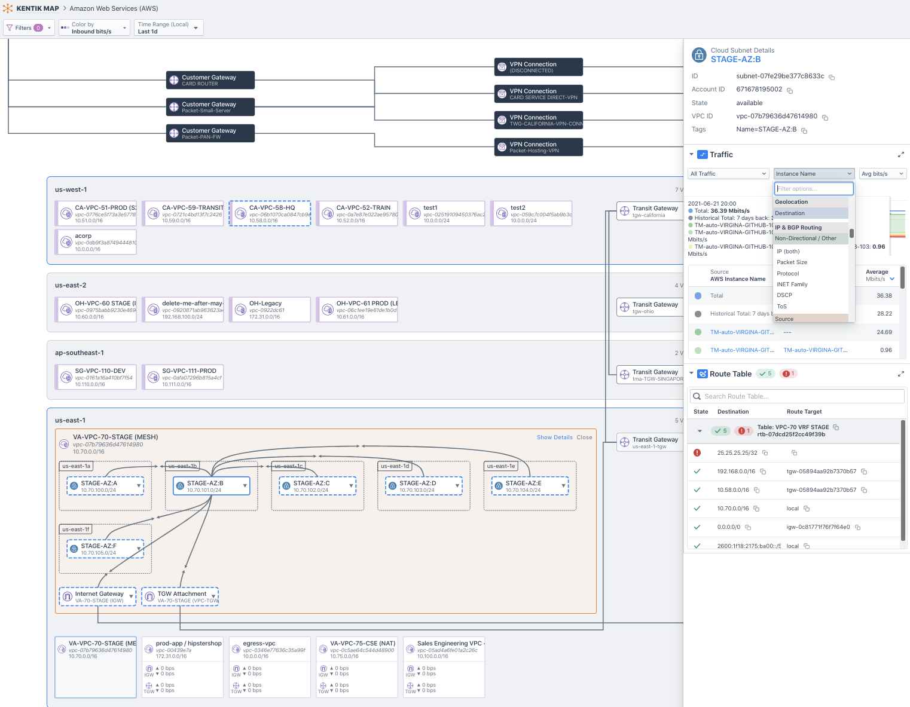Copy destination 10.70.0.0/16
This screenshot has width=910, height=707.
point(756,509)
